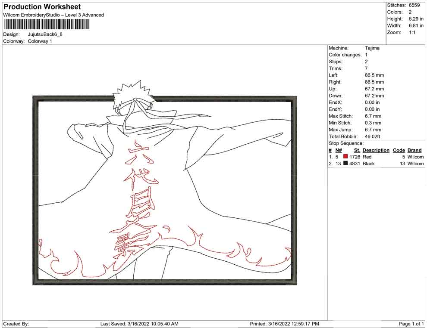Click the 'Last Saved' timestamp in footer
This screenshot has height=328, width=427.
(x=139, y=324)
